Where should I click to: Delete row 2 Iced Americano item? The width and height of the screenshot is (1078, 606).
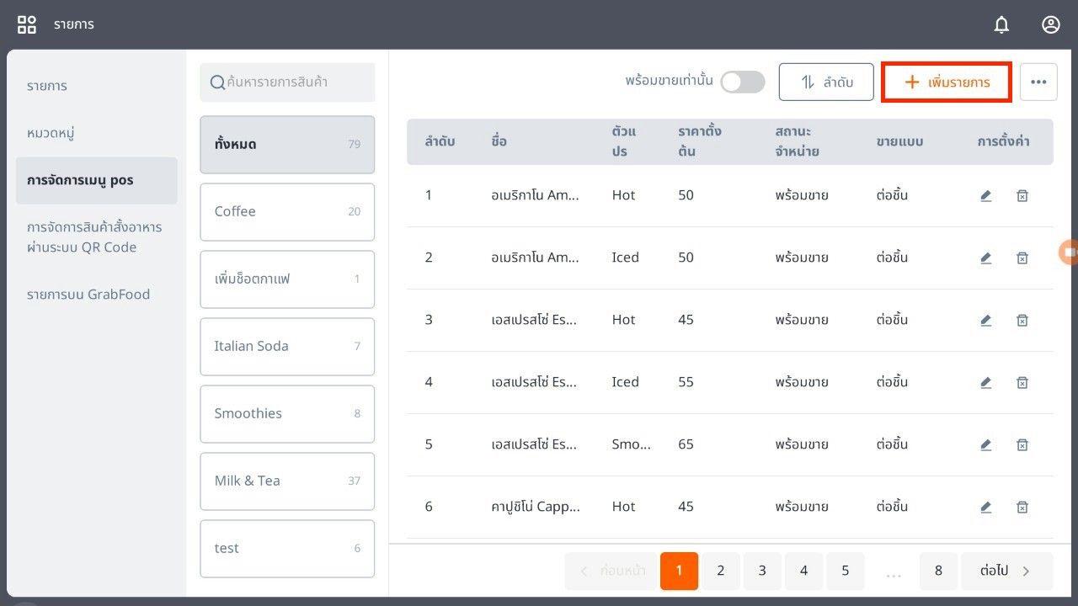(1022, 258)
